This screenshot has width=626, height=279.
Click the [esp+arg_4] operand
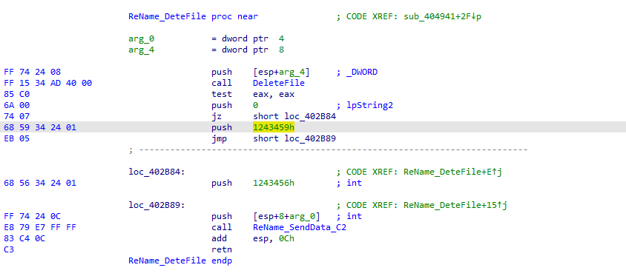pos(281,72)
